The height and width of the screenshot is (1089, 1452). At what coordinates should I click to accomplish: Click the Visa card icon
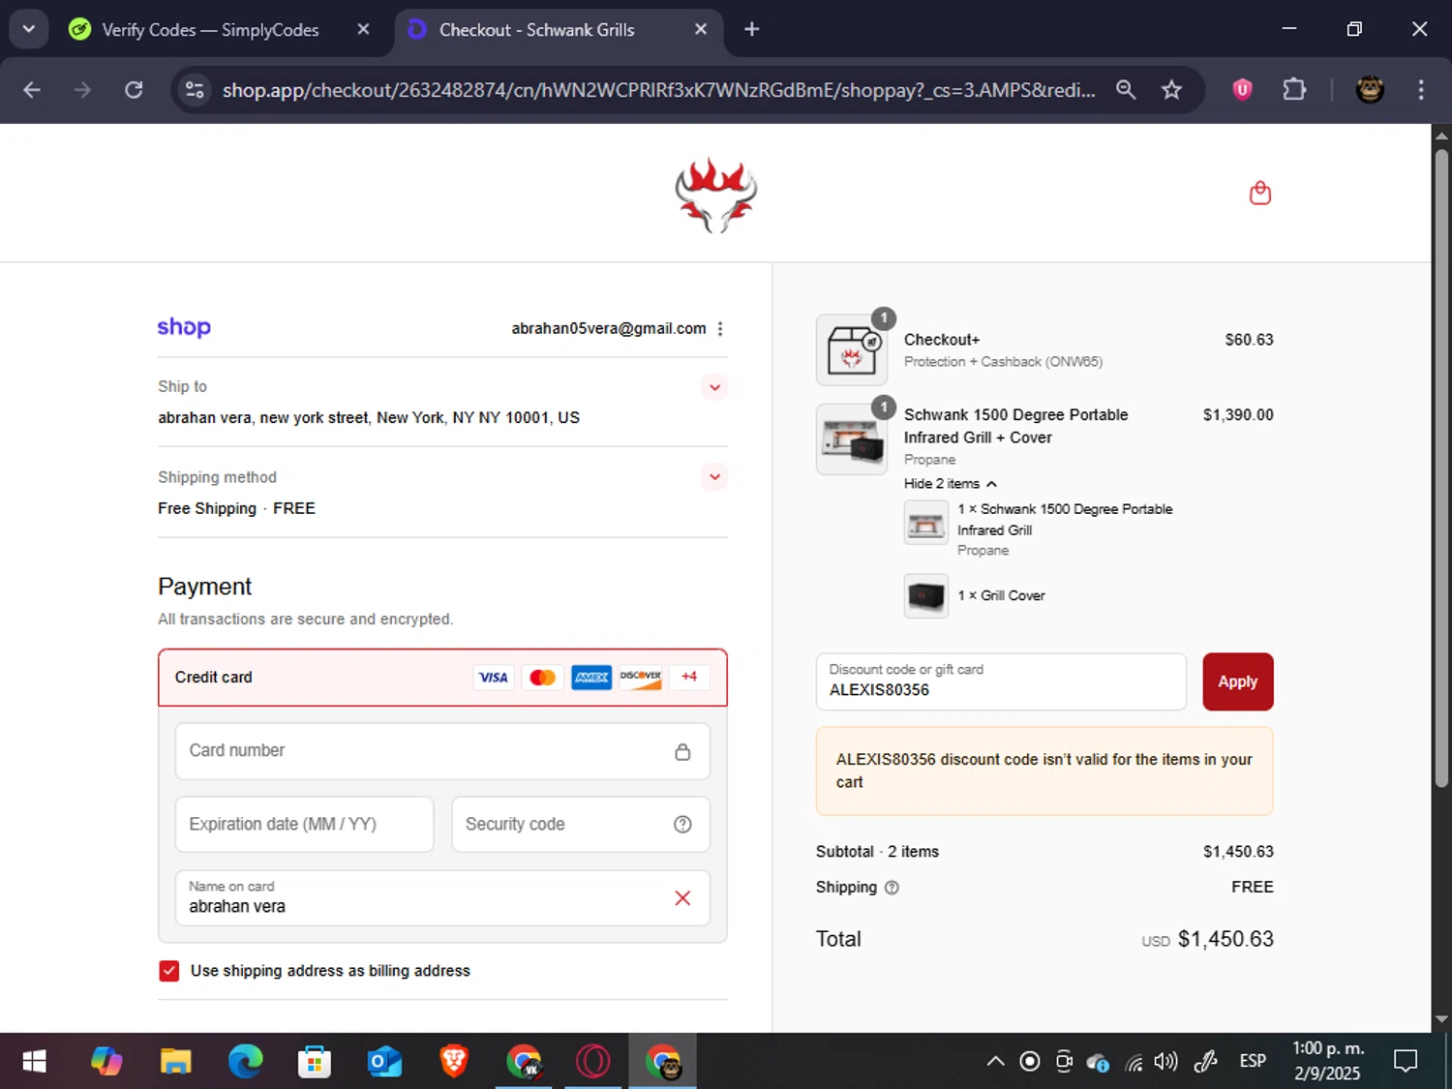click(494, 678)
